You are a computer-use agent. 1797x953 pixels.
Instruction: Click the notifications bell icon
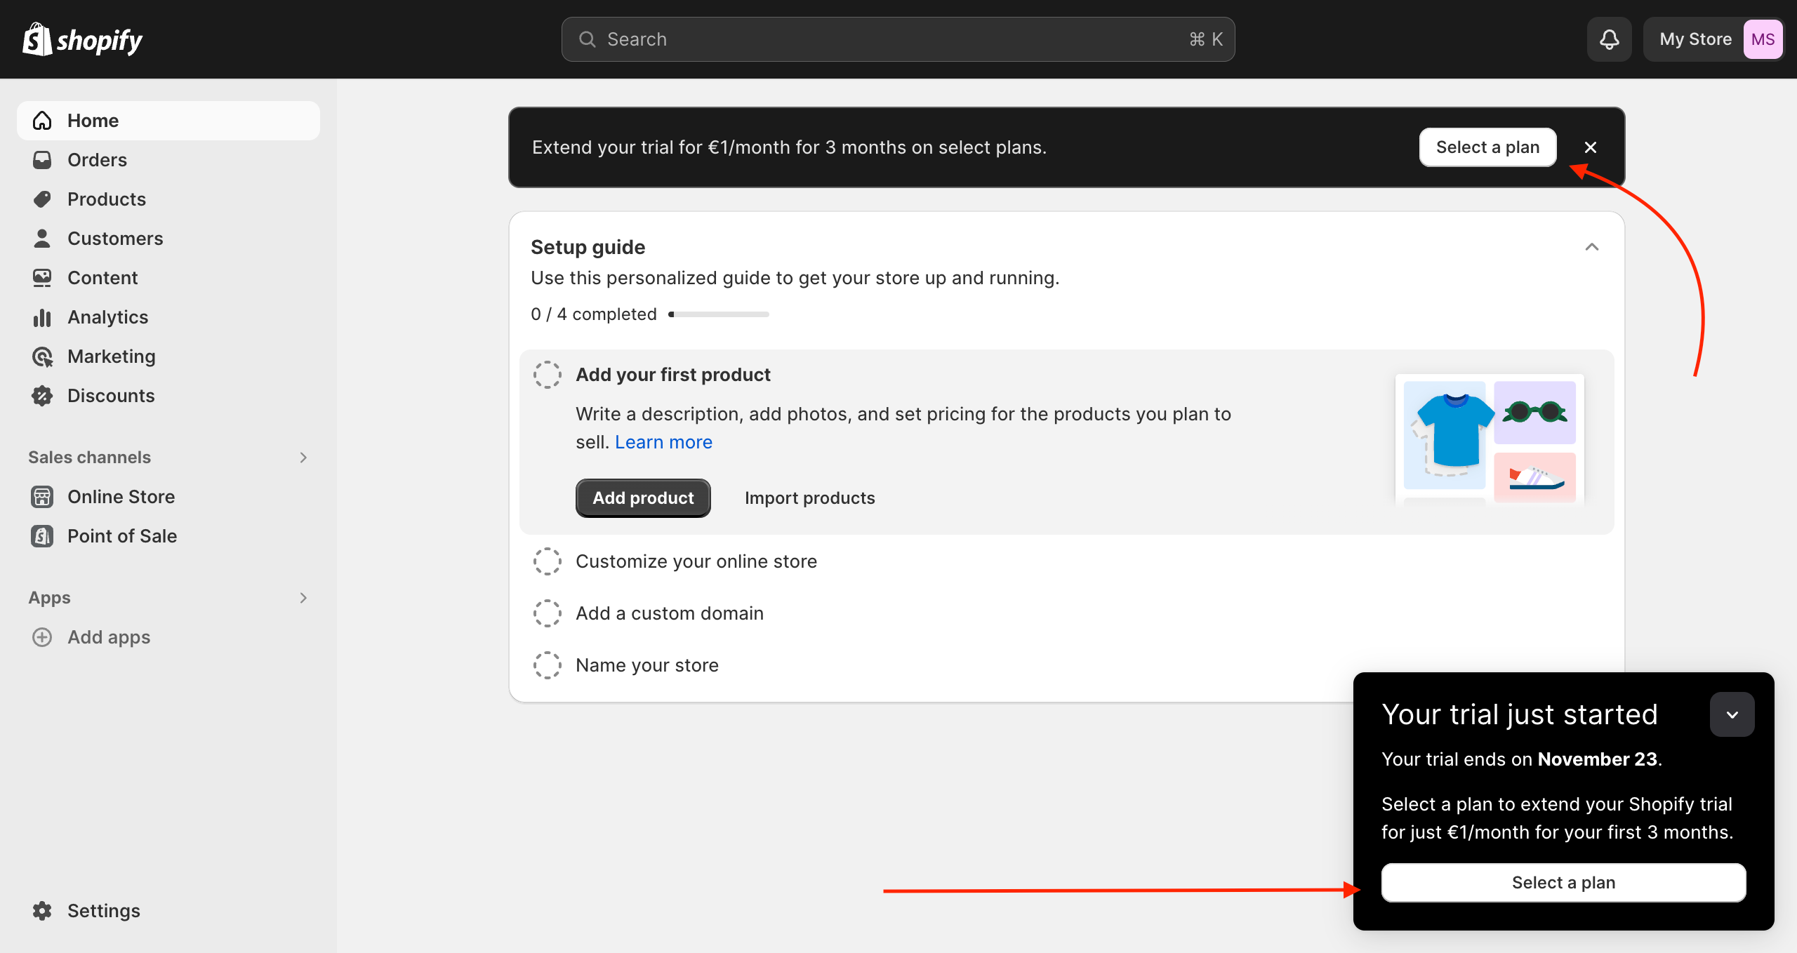coord(1609,39)
